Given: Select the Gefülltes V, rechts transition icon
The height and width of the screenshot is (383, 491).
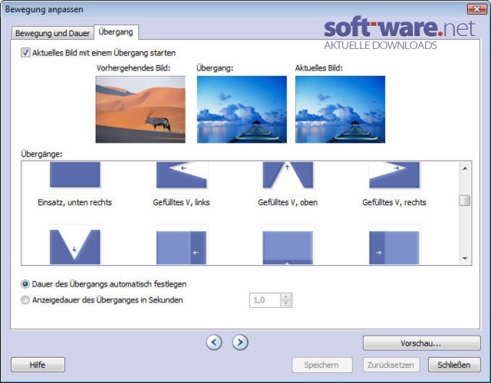Looking at the screenshot, I should [x=394, y=175].
